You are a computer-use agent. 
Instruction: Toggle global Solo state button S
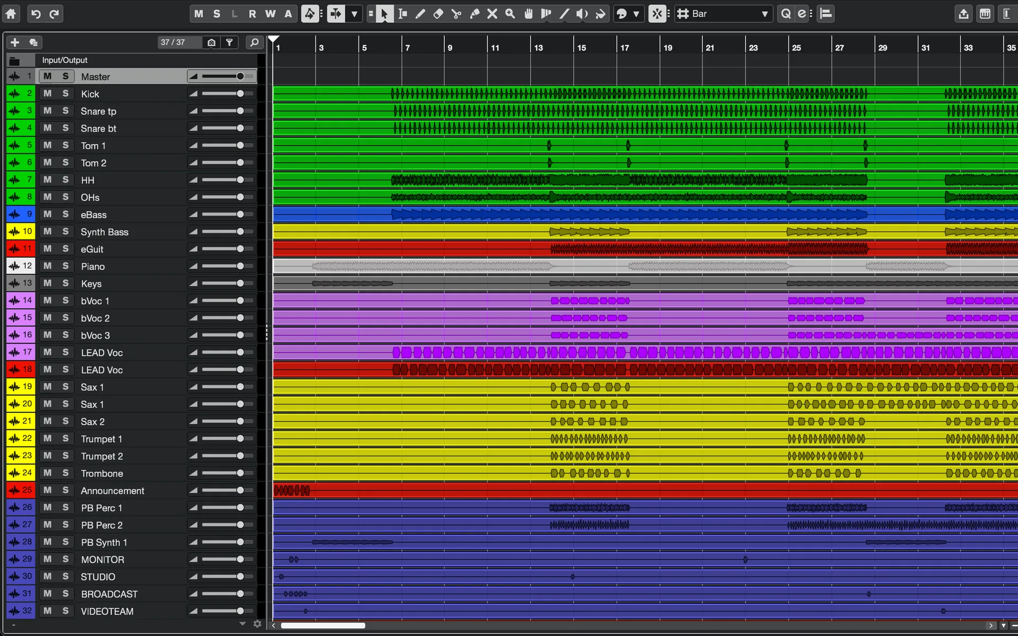coord(217,14)
